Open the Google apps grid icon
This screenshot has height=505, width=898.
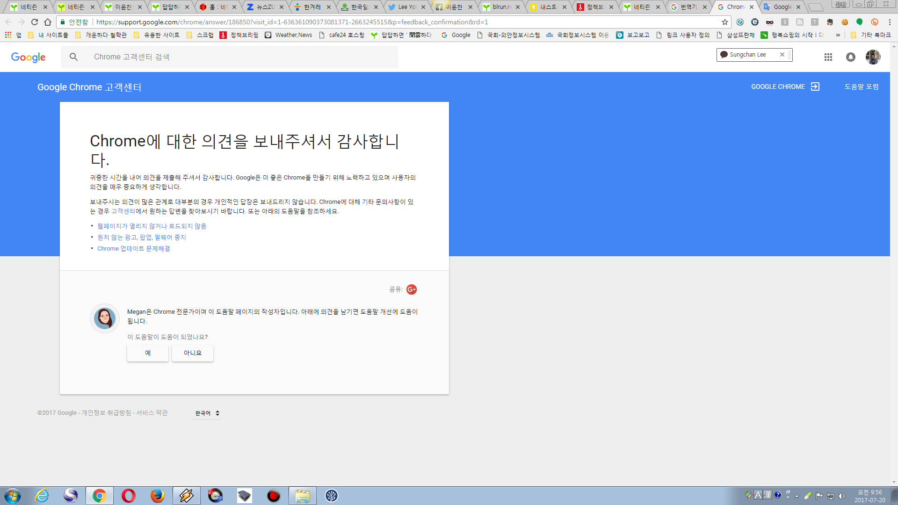[x=828, y=57]
